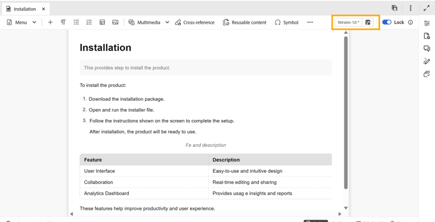Open the Multimedia dropdown
Screen dimensions: 435x222
tap(149, 23)
